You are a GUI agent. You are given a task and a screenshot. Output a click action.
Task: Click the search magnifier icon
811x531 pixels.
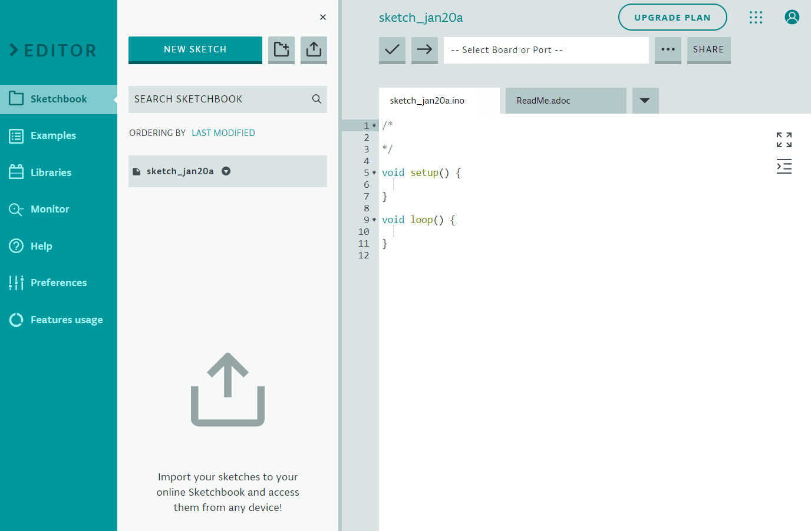(x=317, y=99)
